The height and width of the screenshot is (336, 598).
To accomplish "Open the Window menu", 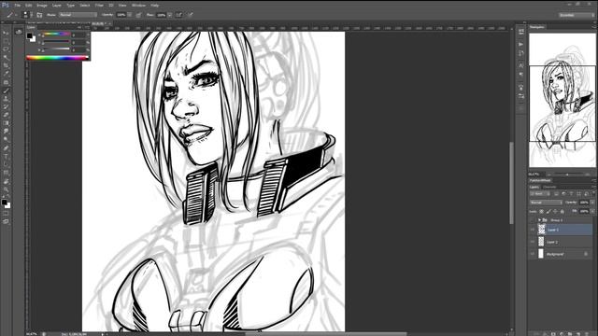I will 138,6.
